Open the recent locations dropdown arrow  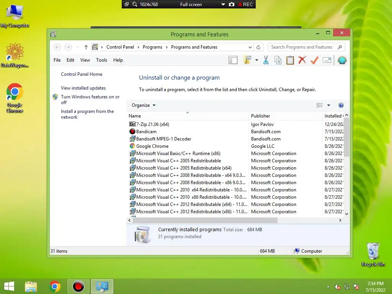click(x=77, y=47)
